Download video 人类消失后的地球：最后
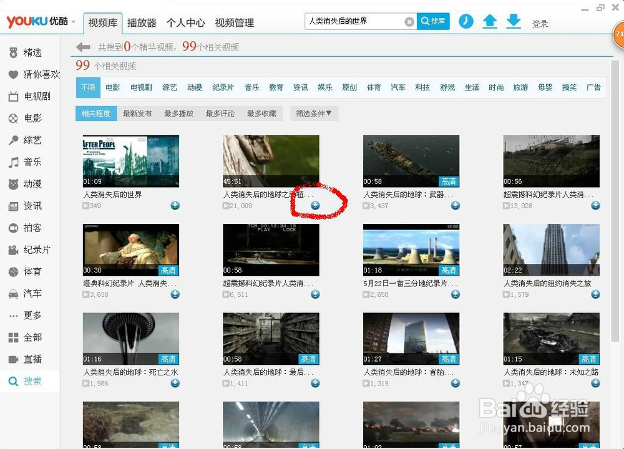The image size is (624, 449). [x=315, y=383]
